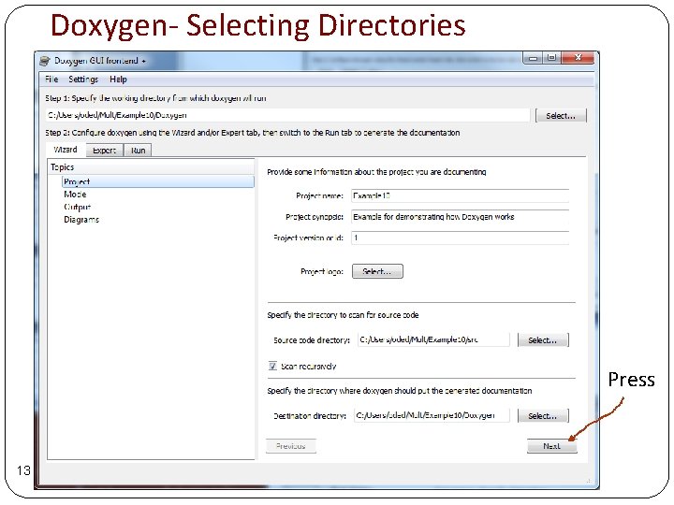This screenshot has height=505, width=674.
Task: Switch to the Wizard tab
Action: tap(66, 150)
